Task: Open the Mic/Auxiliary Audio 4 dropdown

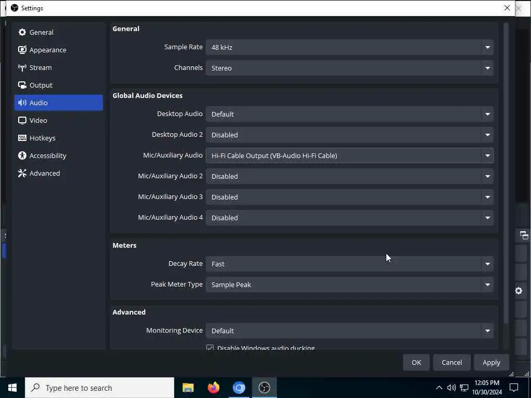Action: pyautogui.click(x=350, y=218)
